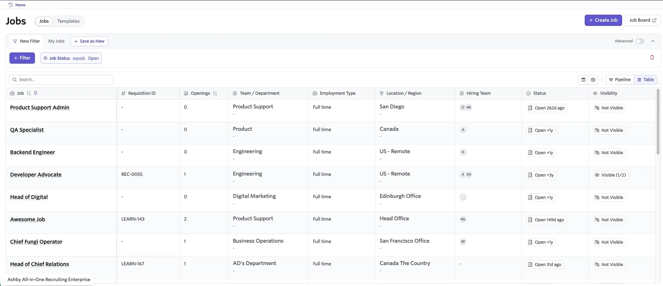This screenshot has height=286, width=663.
Task: Click the Create Job button
Action: click(x=603, y=20)
